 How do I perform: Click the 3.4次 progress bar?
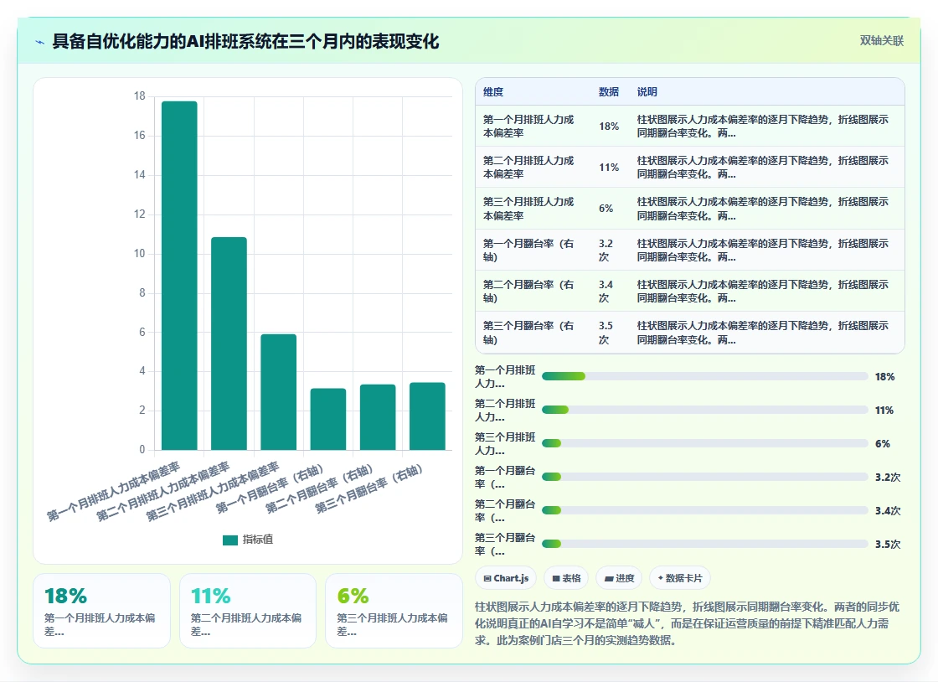(704, 510)
